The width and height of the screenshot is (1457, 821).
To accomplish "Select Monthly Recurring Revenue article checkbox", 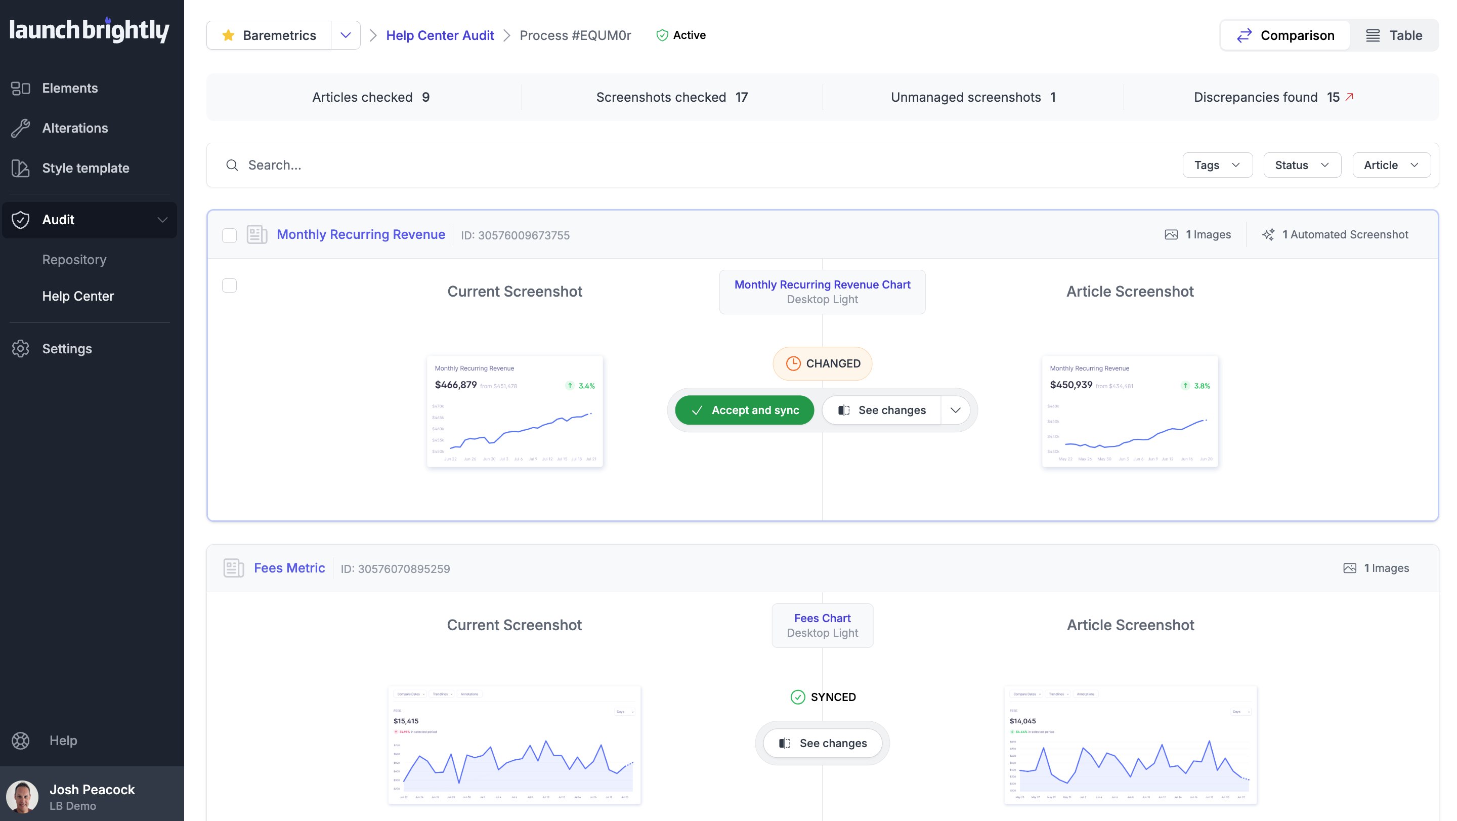I will (229, 235).
